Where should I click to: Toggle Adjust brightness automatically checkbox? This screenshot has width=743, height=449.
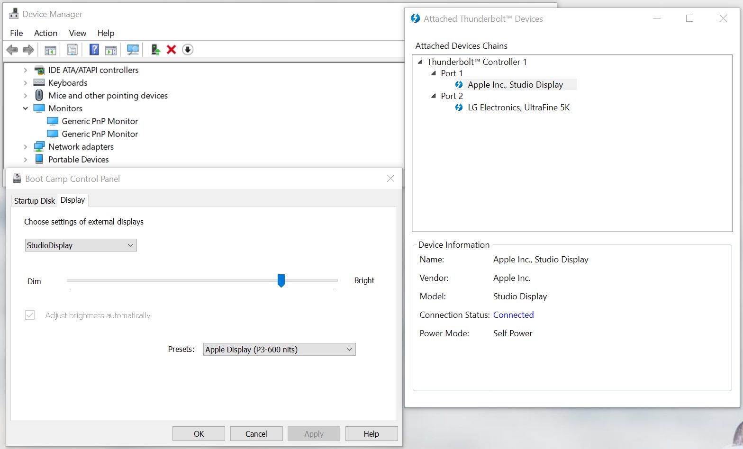point(30,315)
